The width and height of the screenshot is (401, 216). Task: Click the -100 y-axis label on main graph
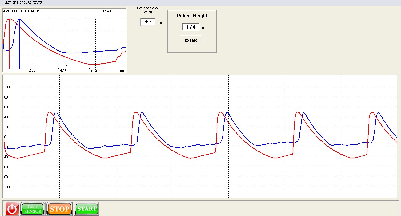point(6,187)
